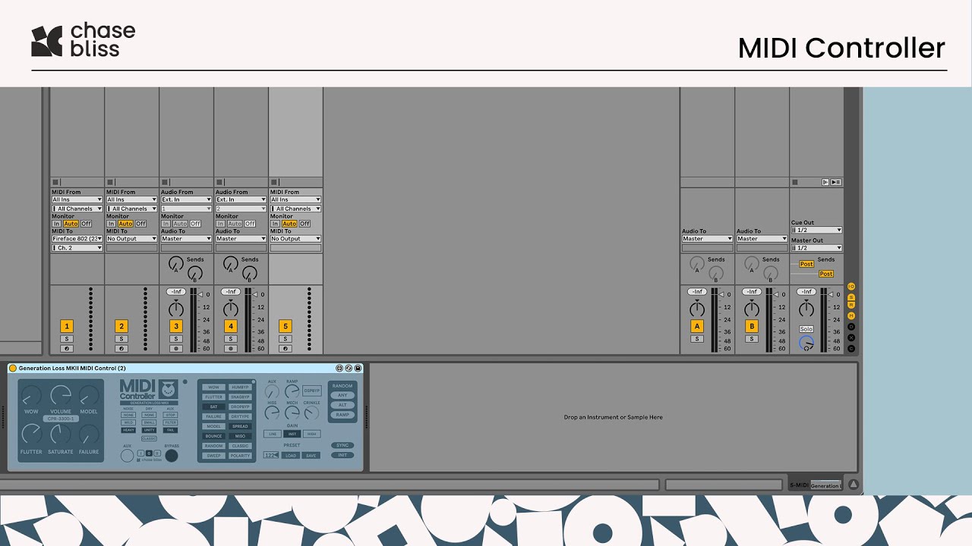The height and width of the screenshot is (546, 972).
Task: Click the ANY random button
Action: (342, 395)
